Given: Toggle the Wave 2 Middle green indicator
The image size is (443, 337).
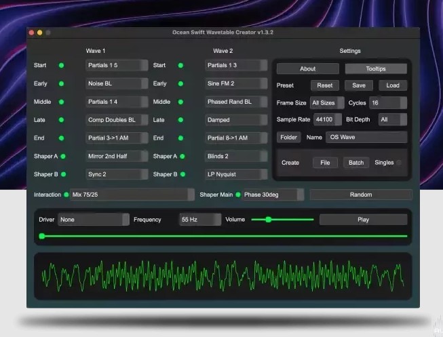Looking at the screenshot, I should [x=180, y=102].
